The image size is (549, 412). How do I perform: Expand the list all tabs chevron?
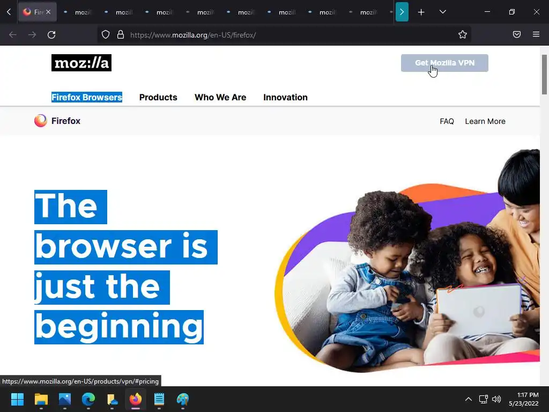point(442,12)
